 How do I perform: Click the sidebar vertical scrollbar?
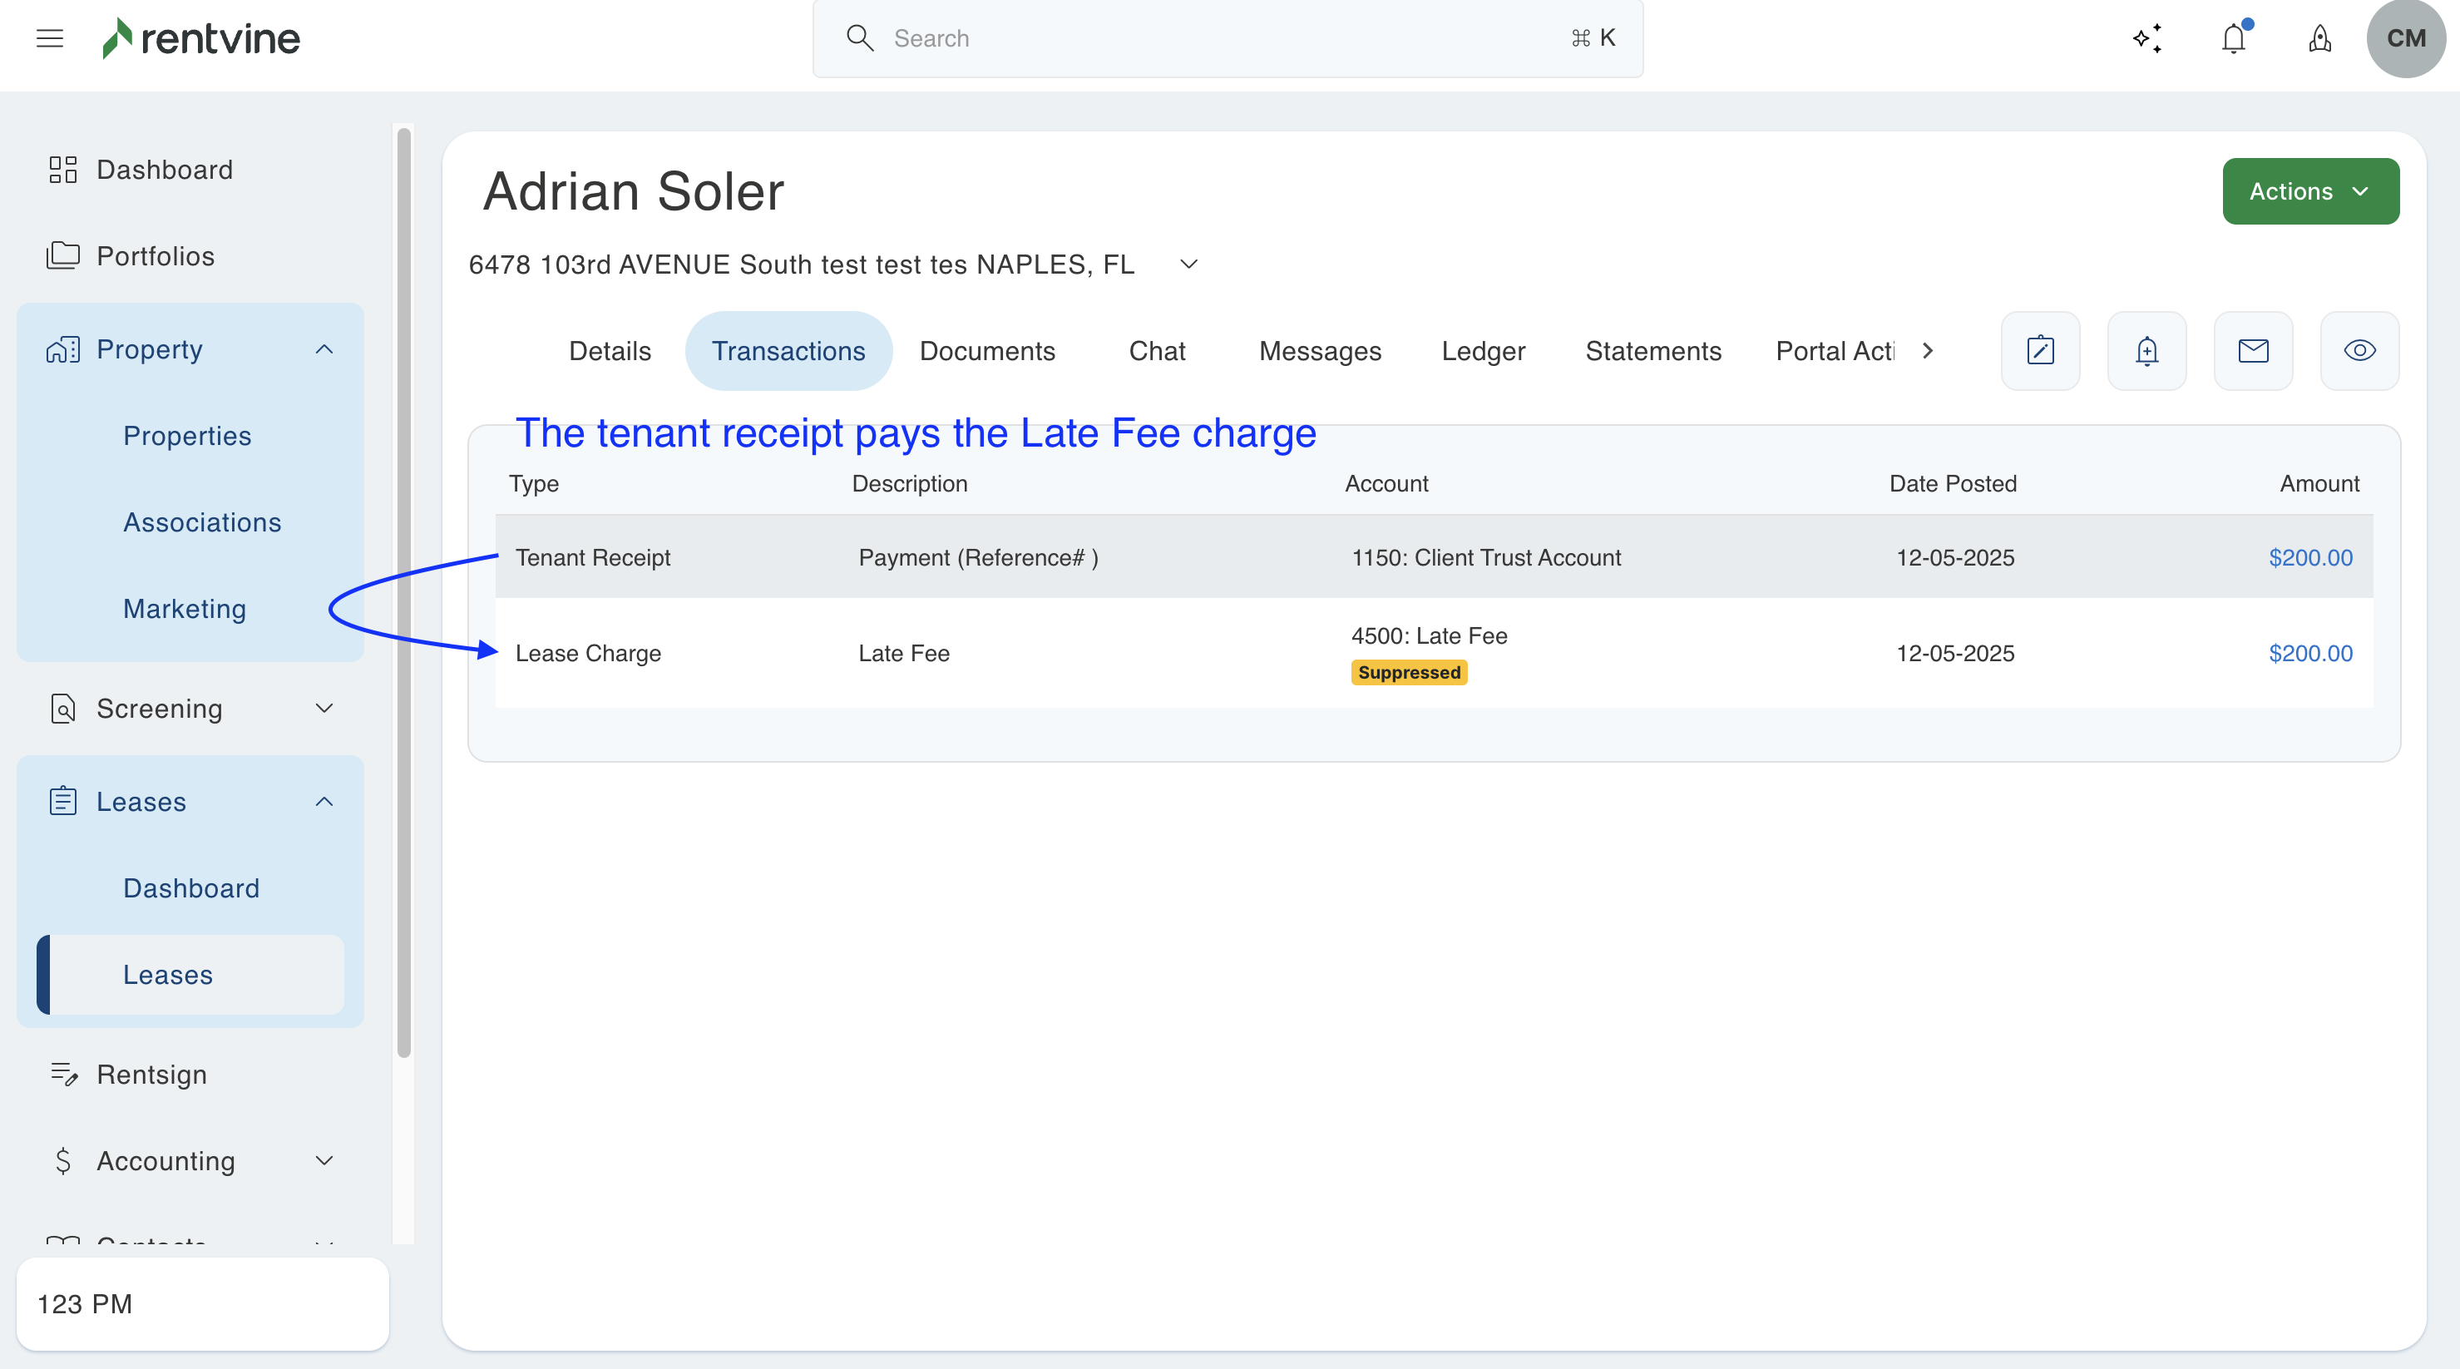tap(404, 592)
